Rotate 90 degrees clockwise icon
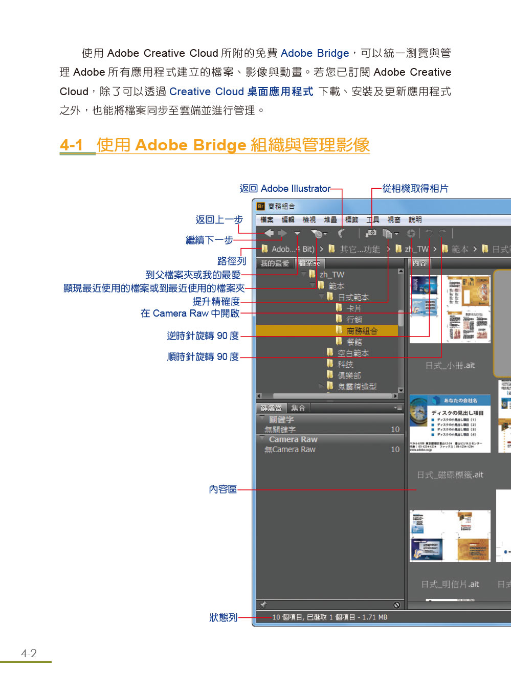 pos(442,233)
